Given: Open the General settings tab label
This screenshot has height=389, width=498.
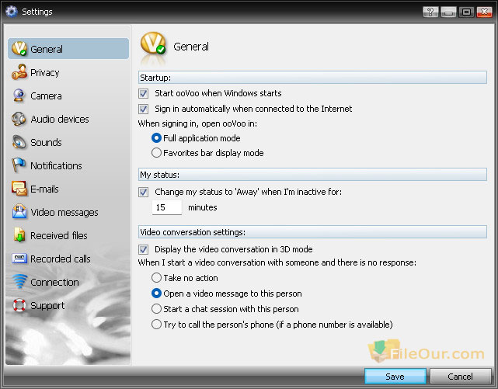Looking at the screenshot, I should (x=47, y=49).
